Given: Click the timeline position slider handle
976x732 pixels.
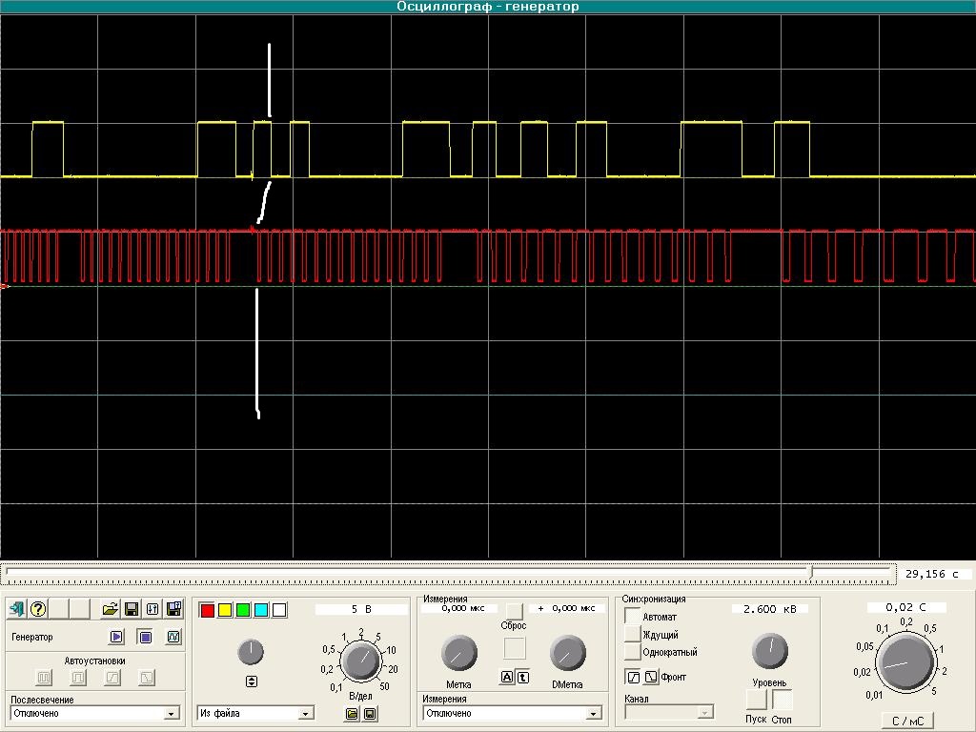Looking at the screenshot, I should (811, 572).
